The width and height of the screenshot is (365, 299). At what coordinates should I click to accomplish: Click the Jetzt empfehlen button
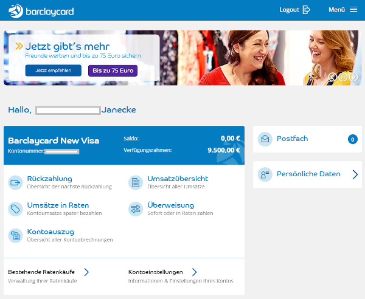[54, 70]
